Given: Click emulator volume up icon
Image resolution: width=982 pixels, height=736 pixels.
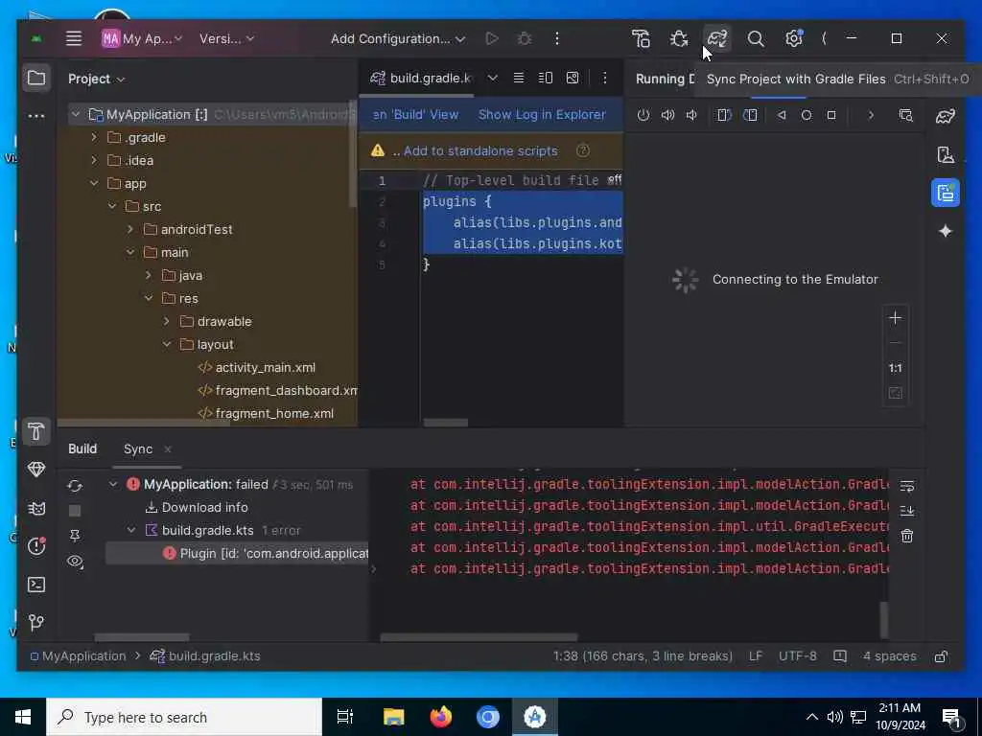Looking at the screenshot, I should [x=667, y=115].
